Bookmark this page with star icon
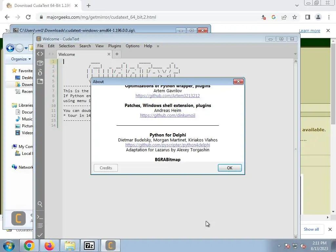This screenshot has width=336, height=252. (x=295, y=17)
